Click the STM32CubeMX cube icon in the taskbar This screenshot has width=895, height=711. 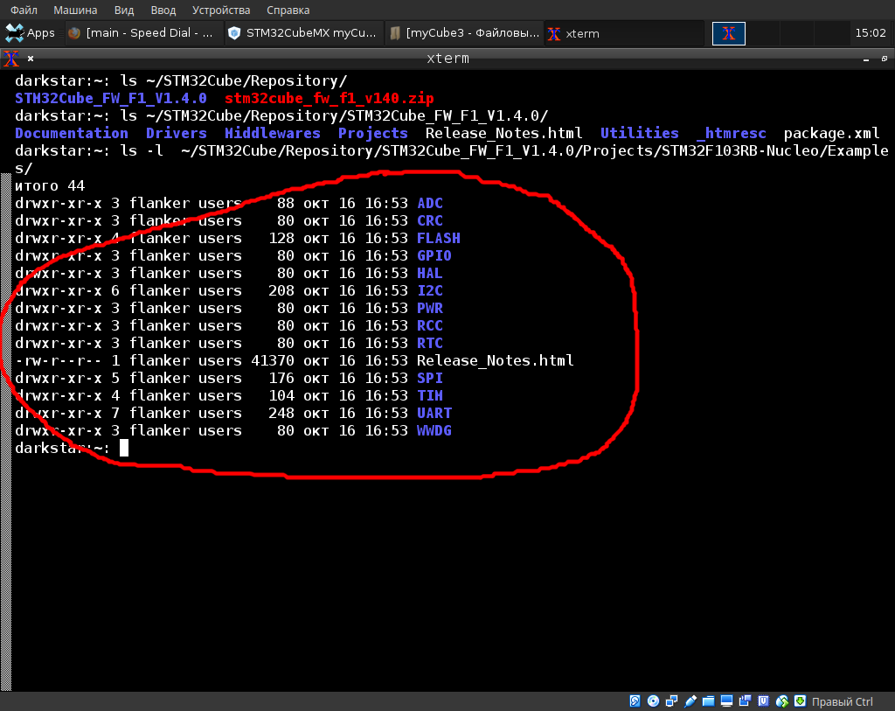[x=234, y=33]
